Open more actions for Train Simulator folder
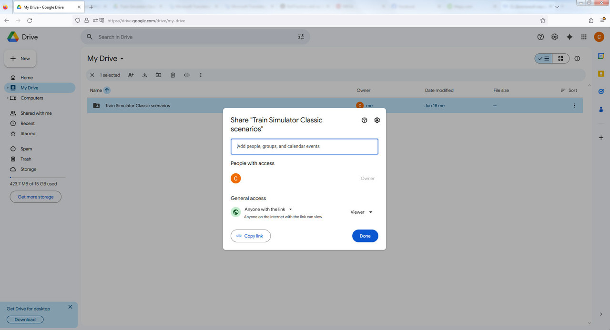 point(574,106)
